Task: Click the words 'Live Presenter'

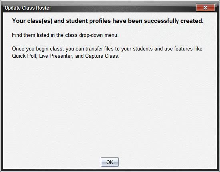Action: [56, 56]
